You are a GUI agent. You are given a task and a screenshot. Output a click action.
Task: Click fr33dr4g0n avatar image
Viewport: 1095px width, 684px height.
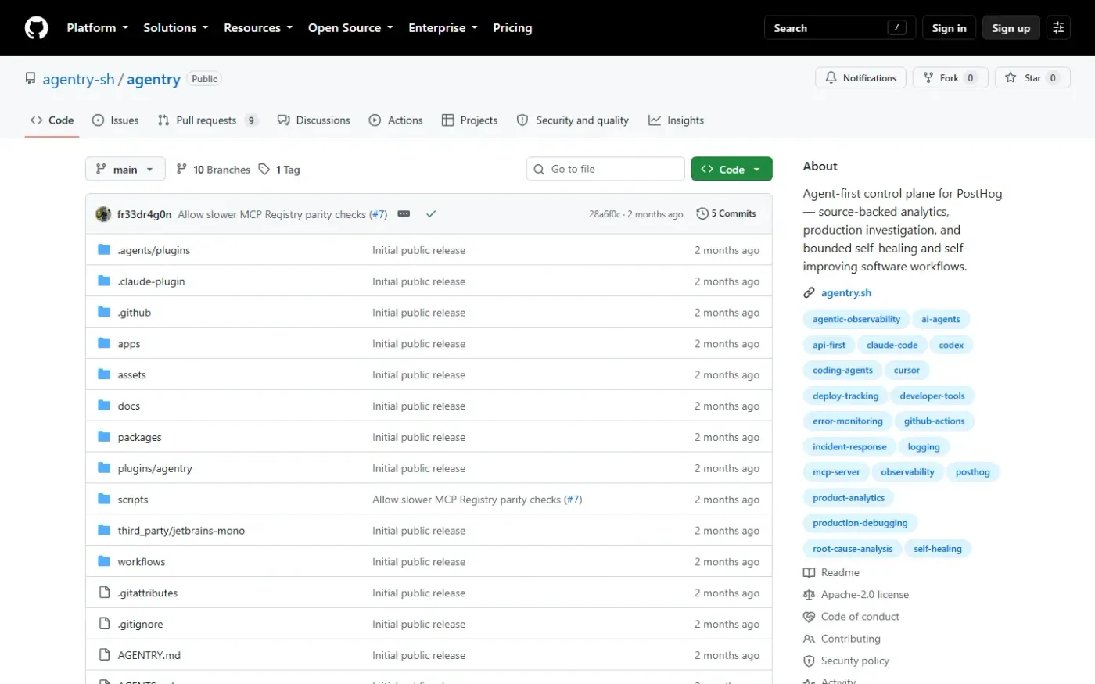(x=103, y=214)
